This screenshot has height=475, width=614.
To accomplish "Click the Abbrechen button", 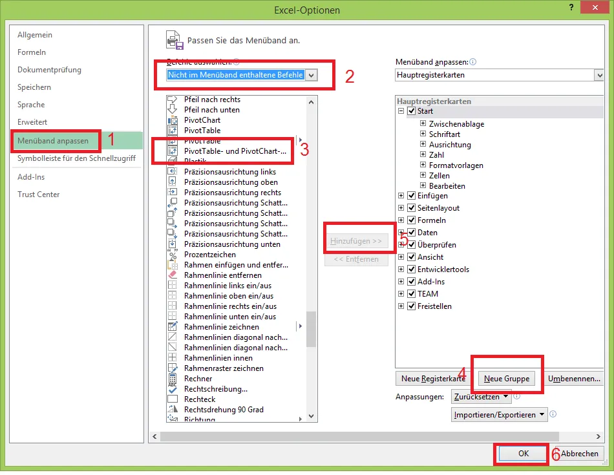I will coord(579,454).
